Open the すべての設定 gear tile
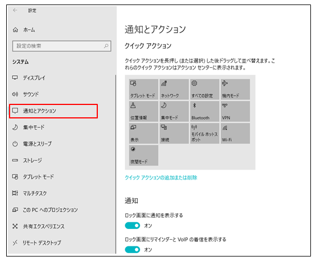Screen dimensions: 316x261 (205, 89)
